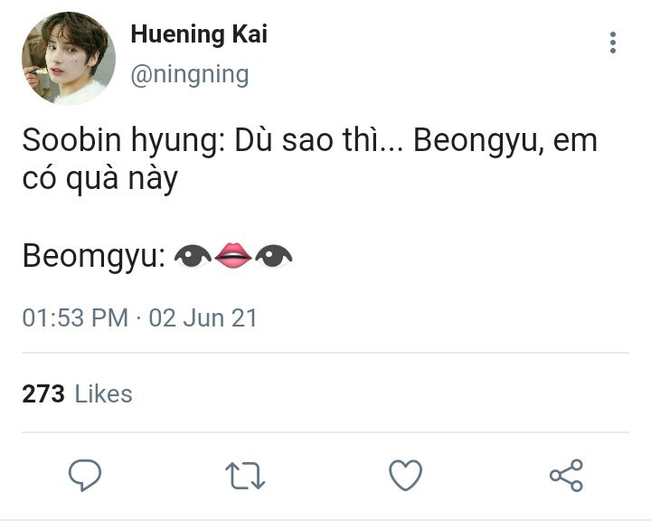Click the "có quà này" text line

(x=99, y=178)
